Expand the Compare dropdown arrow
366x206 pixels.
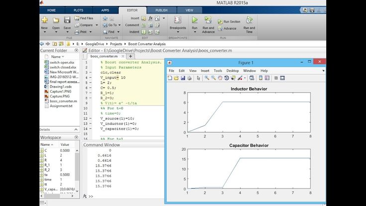pyautogui.click(x=95, y=25)
